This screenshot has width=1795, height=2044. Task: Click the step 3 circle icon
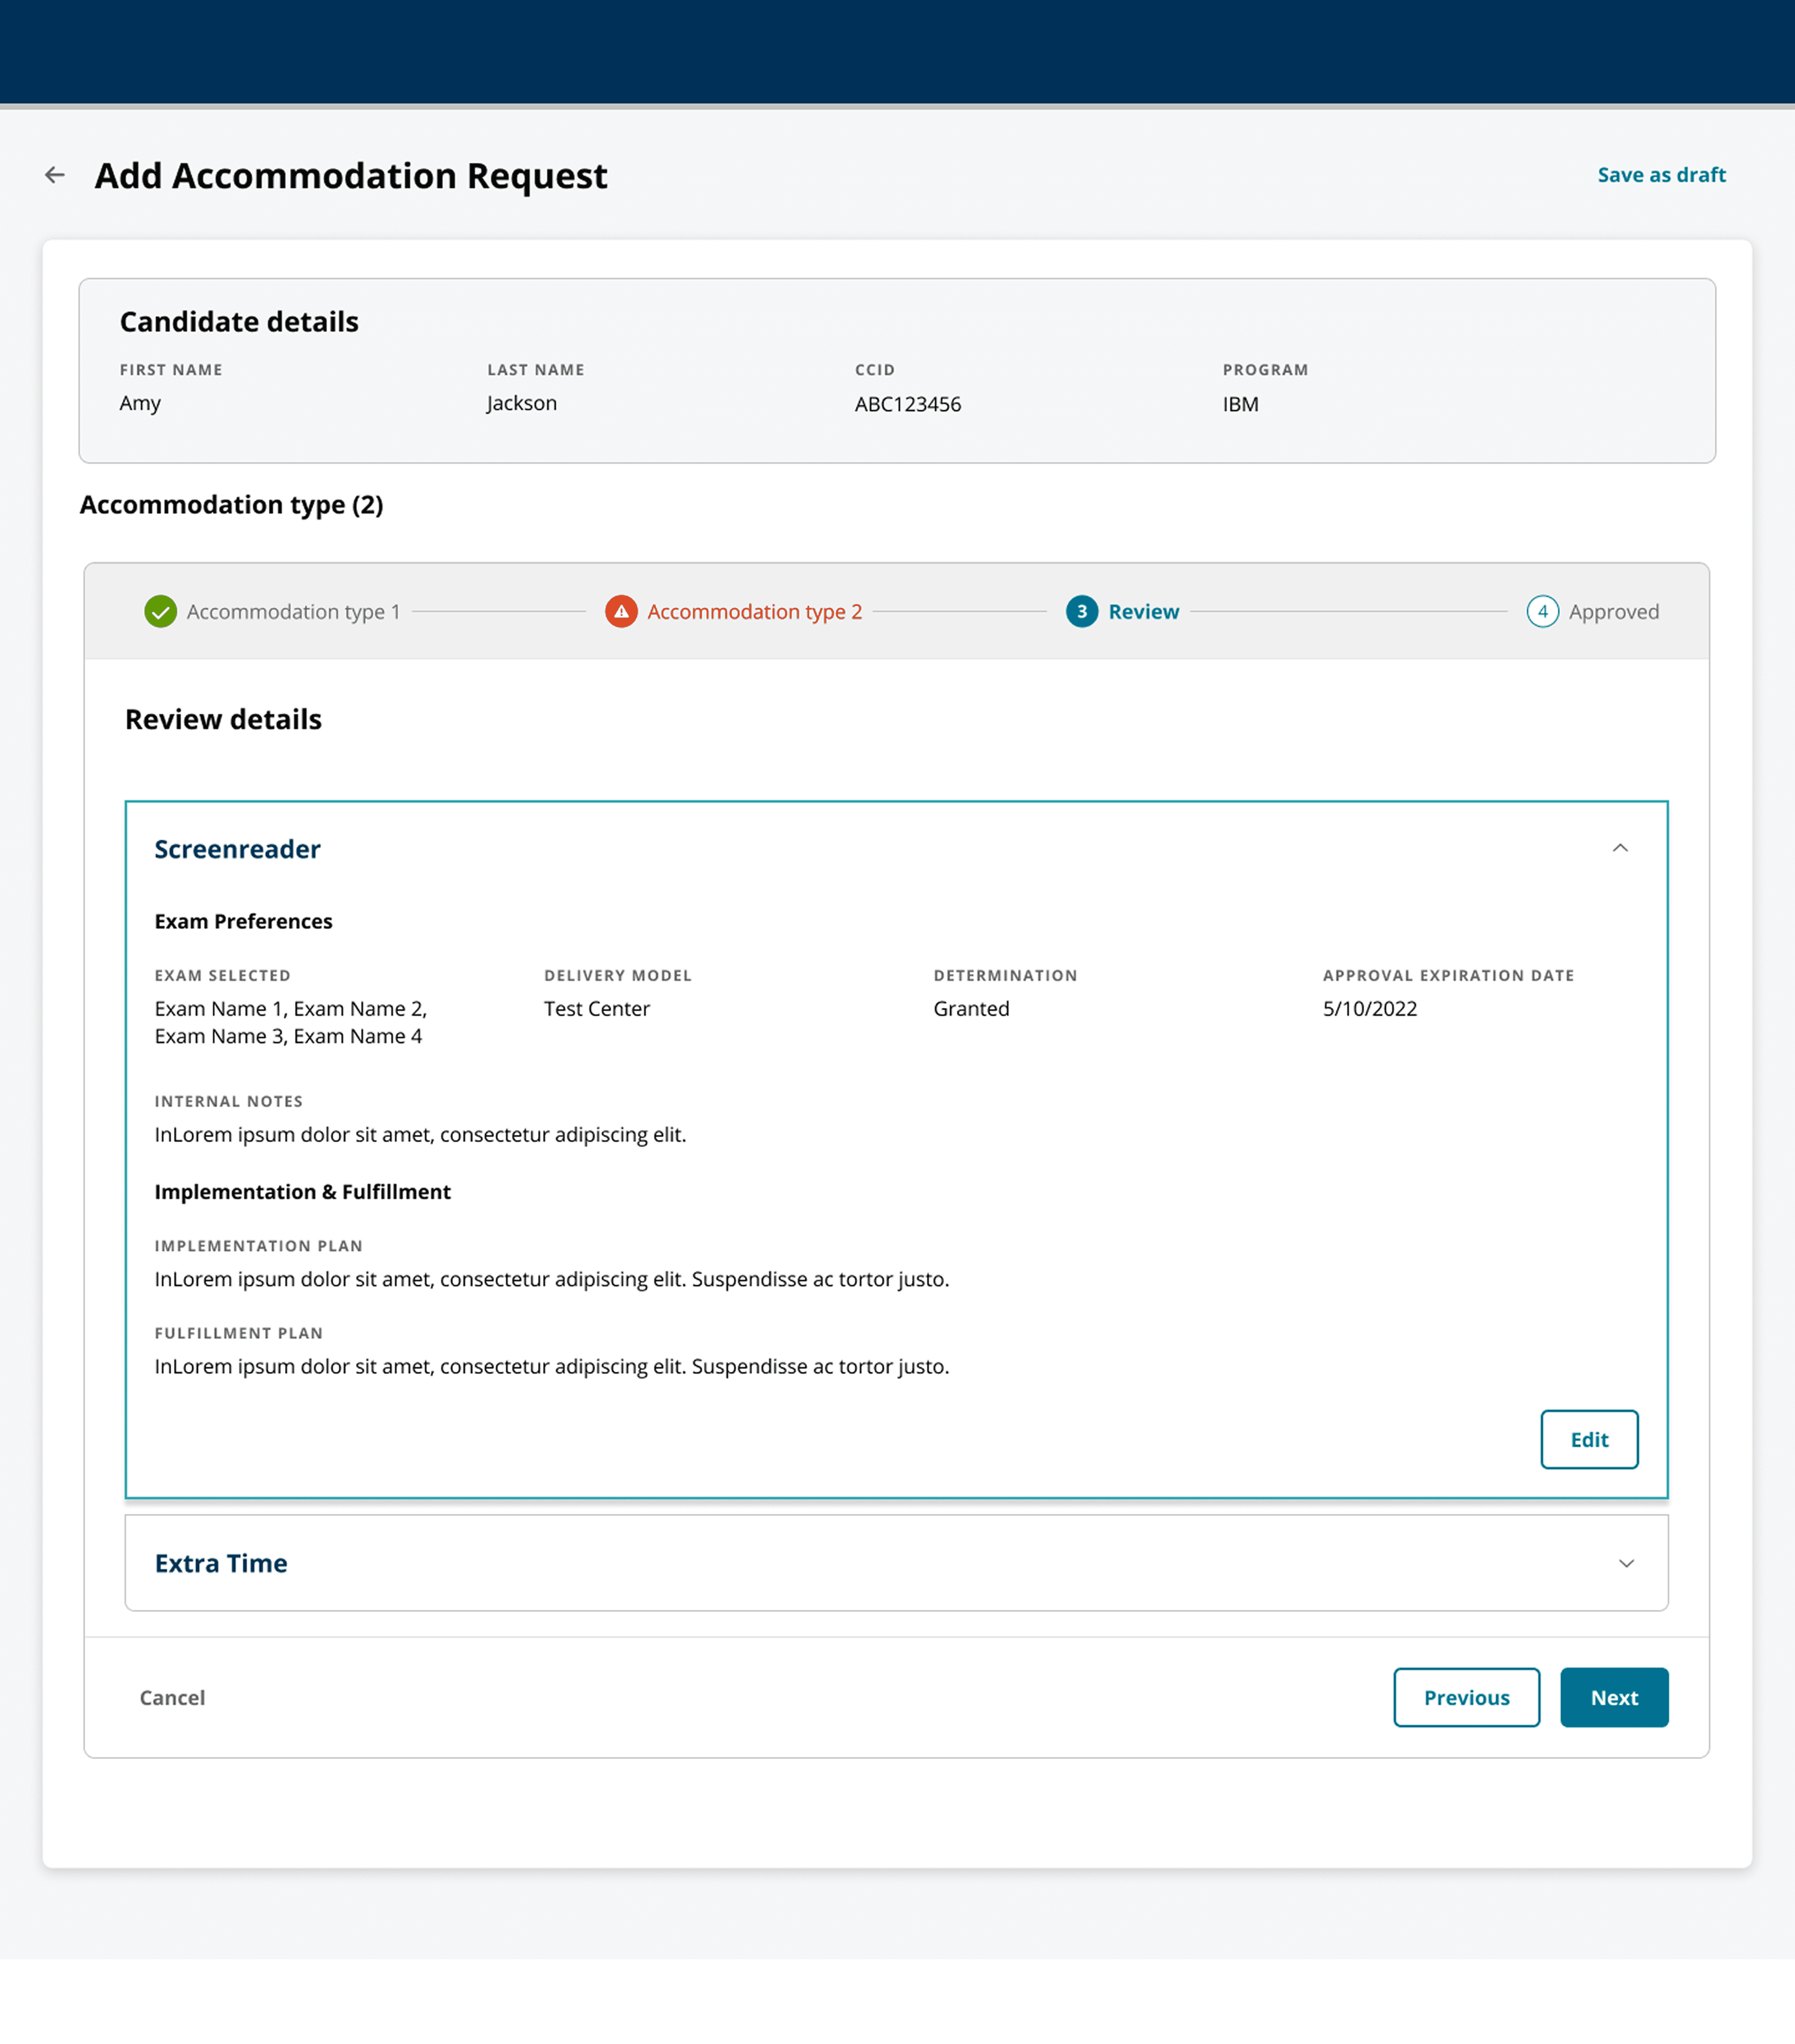point(1081,611)
